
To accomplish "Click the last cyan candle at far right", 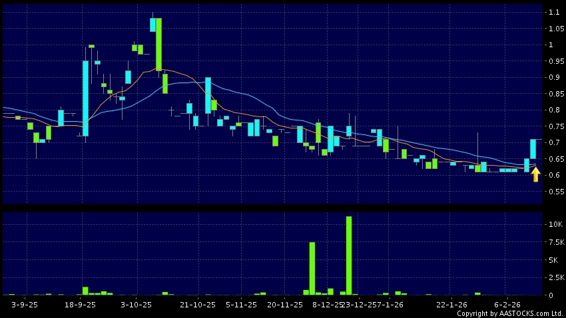I will click(533, 148).
